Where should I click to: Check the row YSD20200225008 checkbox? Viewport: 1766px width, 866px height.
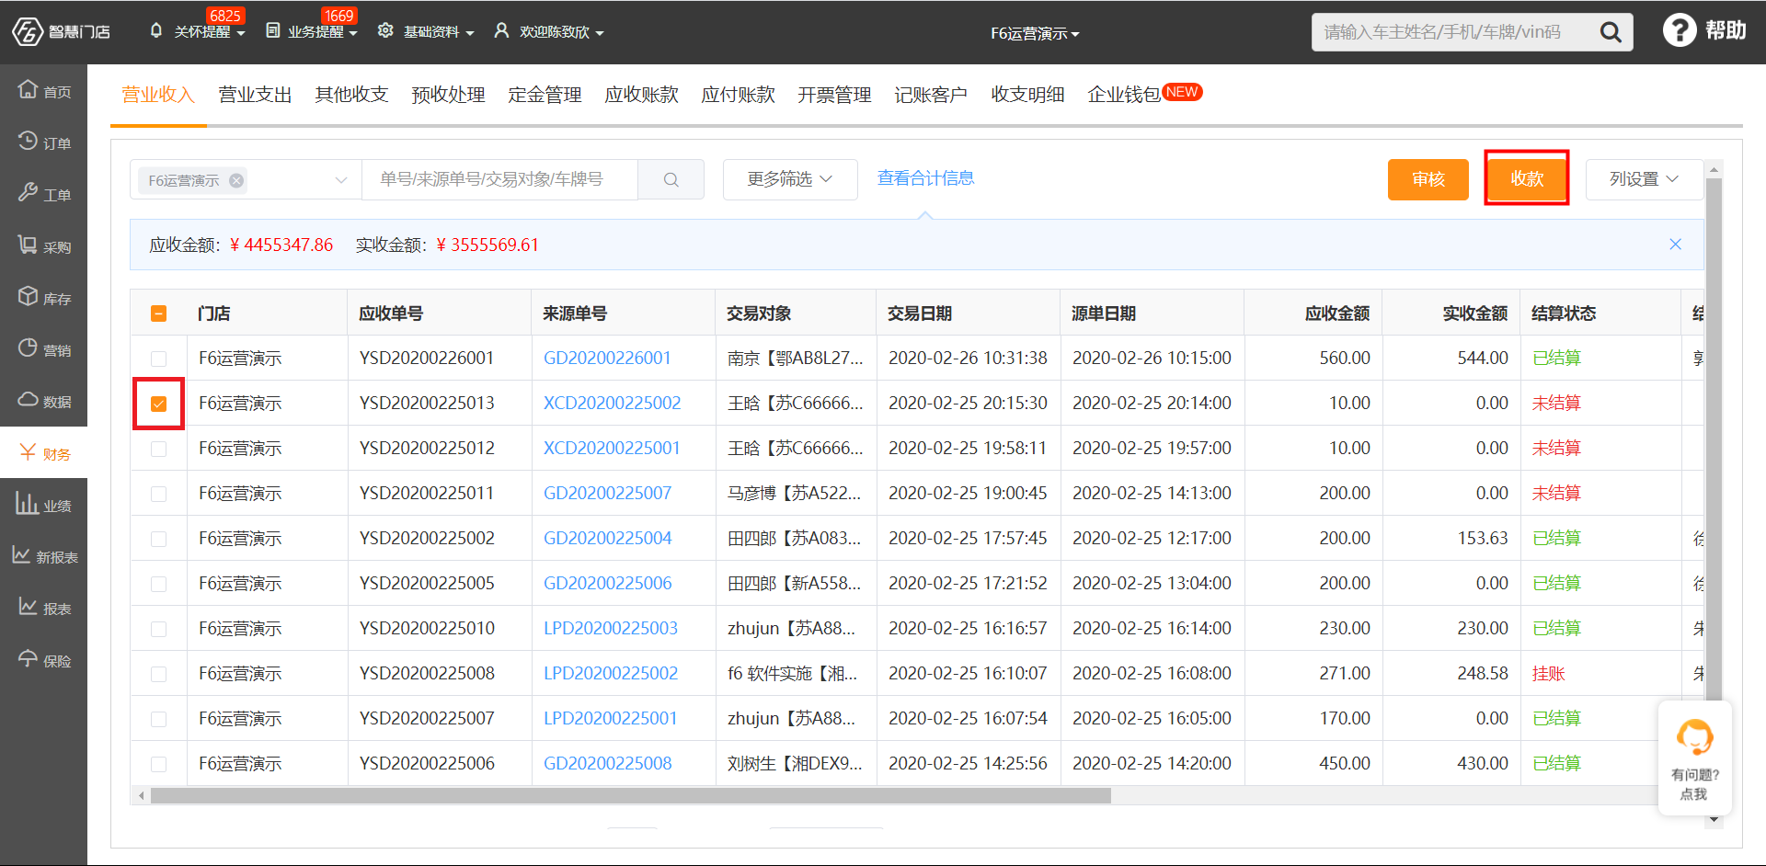point(158,674)
